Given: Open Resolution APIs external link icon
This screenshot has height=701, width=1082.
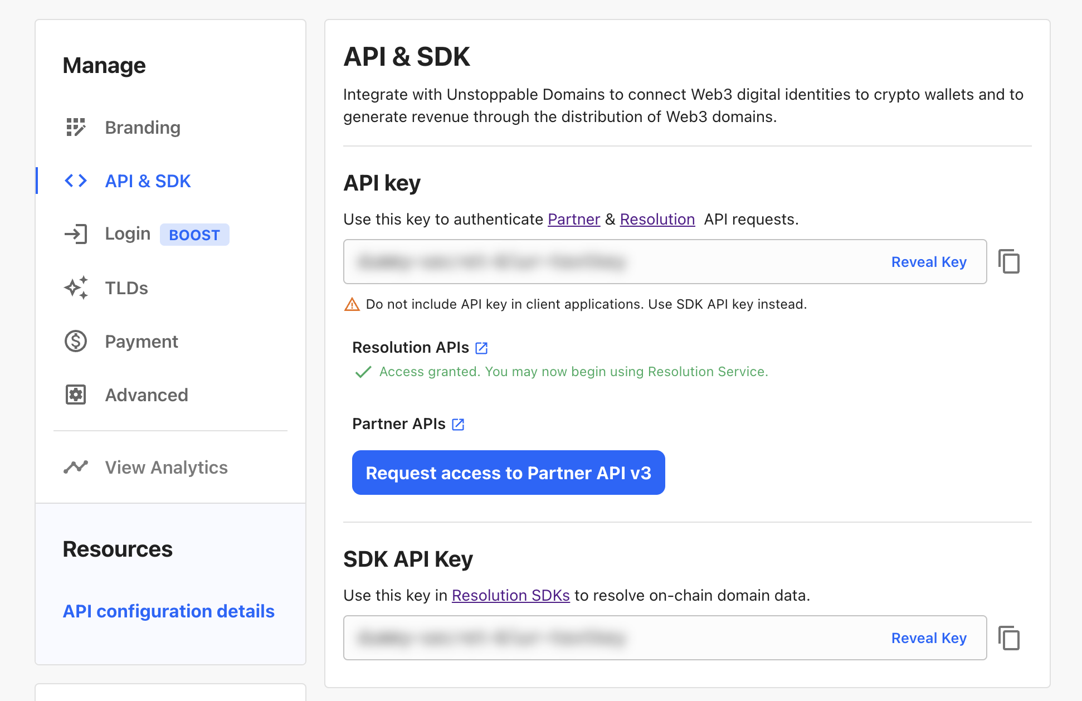Looking at the screenshot, I should click(481, 348).
